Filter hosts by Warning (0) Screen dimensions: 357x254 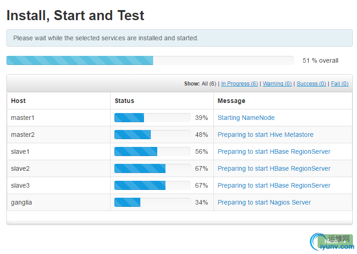click(x=277, y=84)
